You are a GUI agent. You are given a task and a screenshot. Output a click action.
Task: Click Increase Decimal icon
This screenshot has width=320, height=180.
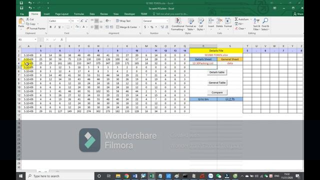pos(162,27)
